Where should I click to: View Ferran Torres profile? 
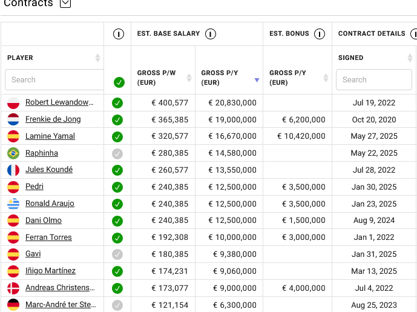(x=48, y=237)
